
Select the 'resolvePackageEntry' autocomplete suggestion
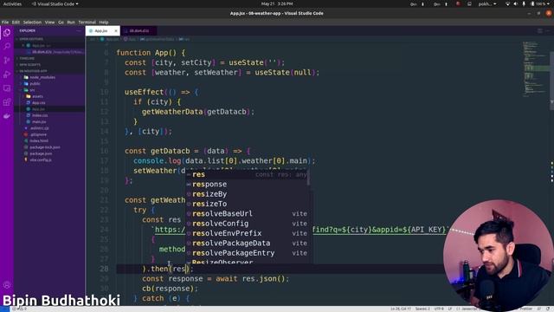[247, 253]
